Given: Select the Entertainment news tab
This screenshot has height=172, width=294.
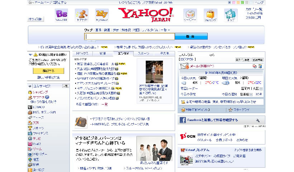Looking at the screenshot, I should pos(123,54).
